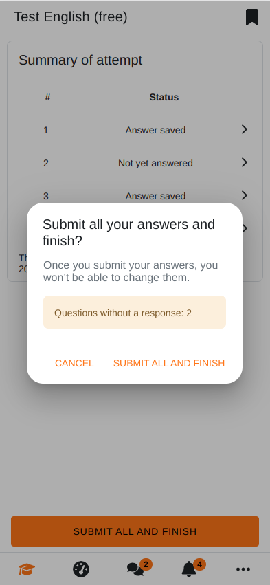Viewport: 270px width, 585px height.
Task: Open the dashboard gauge tab
Action: (81, 569)
